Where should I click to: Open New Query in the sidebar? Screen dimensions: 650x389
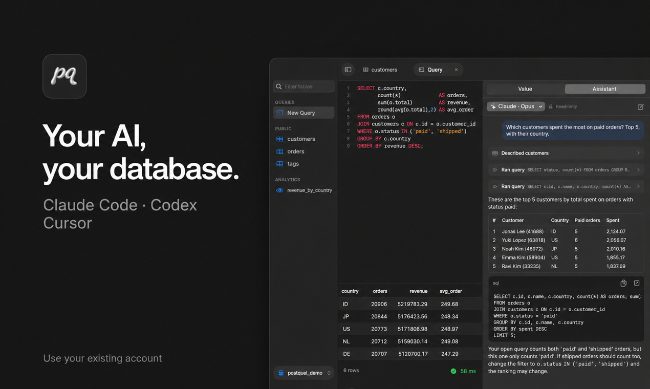click(304, 113)
